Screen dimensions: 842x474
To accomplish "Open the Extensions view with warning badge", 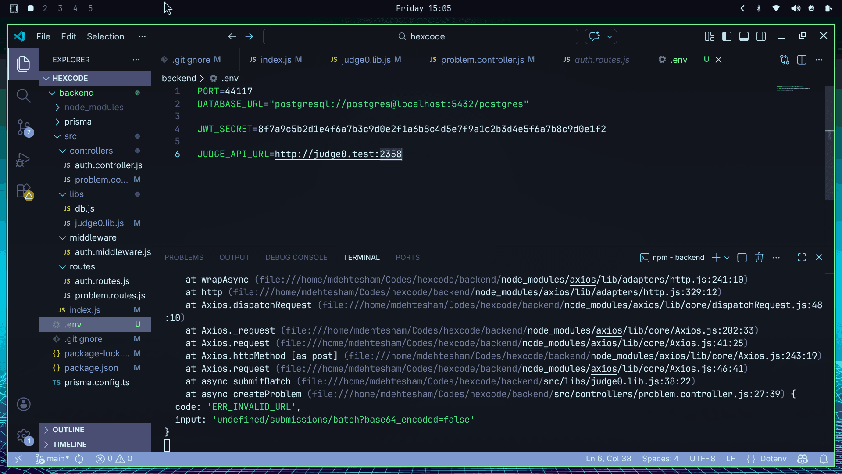I will coord(24,192).
